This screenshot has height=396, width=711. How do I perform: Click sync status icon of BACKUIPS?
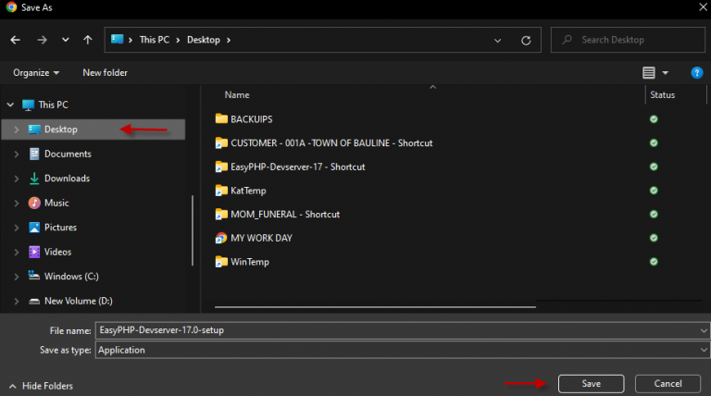point(654,119)
